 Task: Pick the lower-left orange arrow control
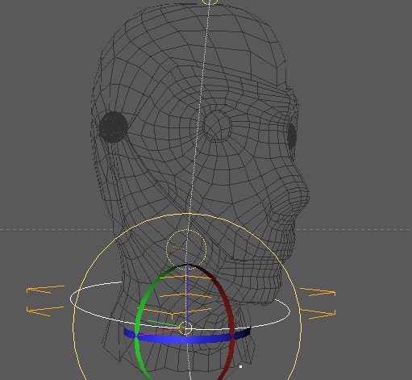tap(45, 311)
